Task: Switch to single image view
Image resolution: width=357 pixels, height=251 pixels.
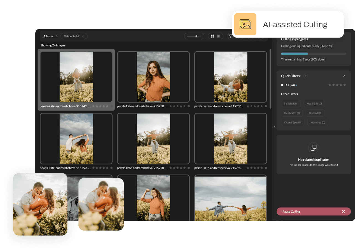Action: click(218, 36)
